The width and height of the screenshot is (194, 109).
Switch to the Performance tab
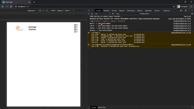coord(131,11)
